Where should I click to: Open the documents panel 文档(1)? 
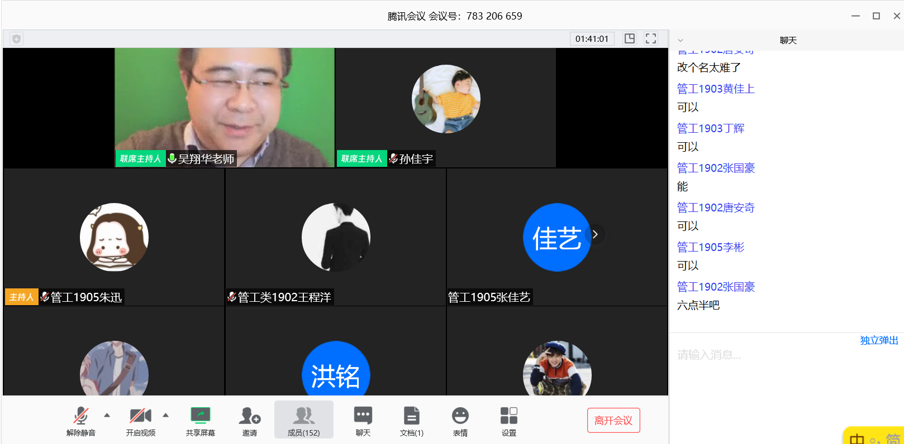tap(412, 420)
